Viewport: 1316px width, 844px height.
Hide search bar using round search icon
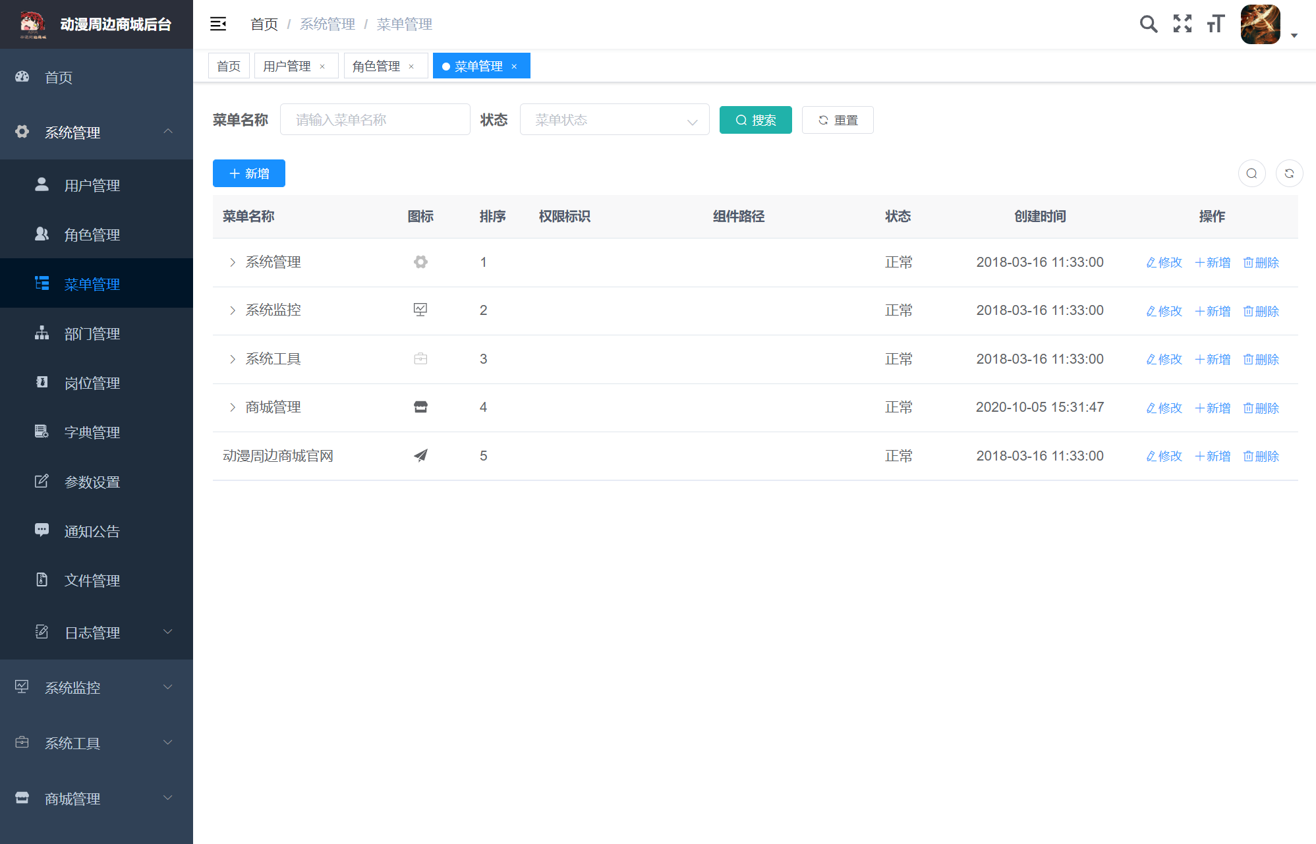coord(1251,174)
